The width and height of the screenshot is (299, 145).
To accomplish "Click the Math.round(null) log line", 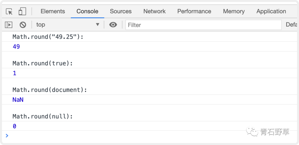I will pyautogui.click(x=43, y=116).
